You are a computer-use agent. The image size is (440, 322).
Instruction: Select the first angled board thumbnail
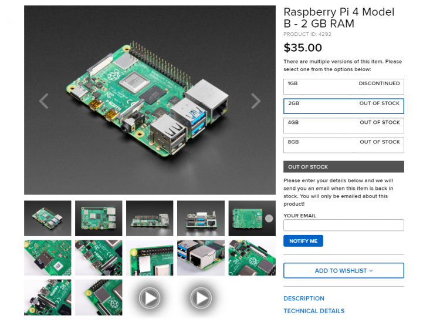(x=48, y=218)
